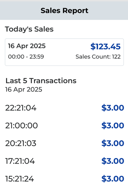Screen dimensions: 128x193
Task: Click the $3.00 amount for 17:21:04
Action: click(113, 161)
